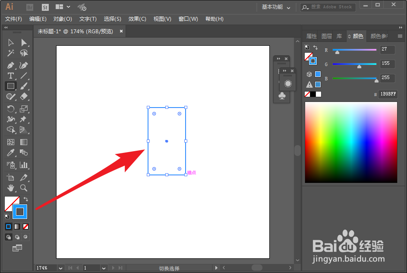Select the Perspective Grid tool
Viewport: 407px width, 273px height.
[24, 129]
